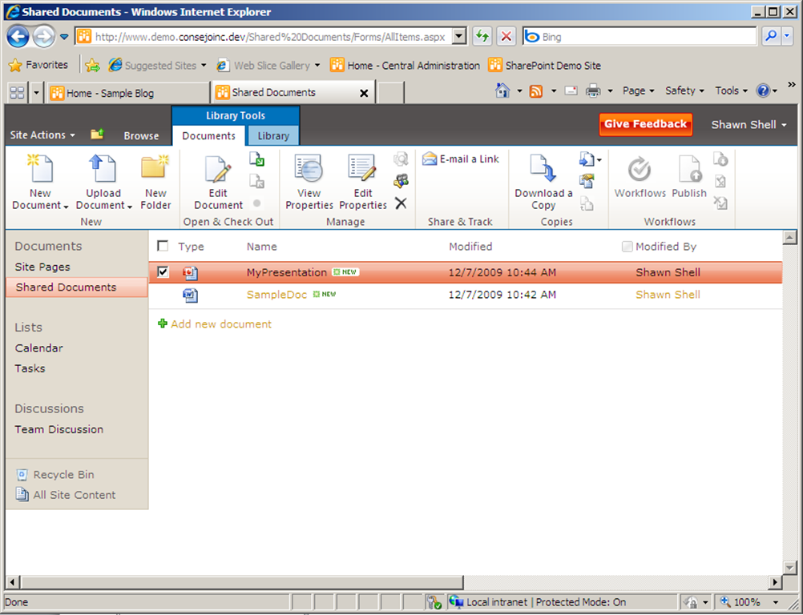Switch to the Library ribbon tab
The image size is (803, 615).
coord(273,135)
